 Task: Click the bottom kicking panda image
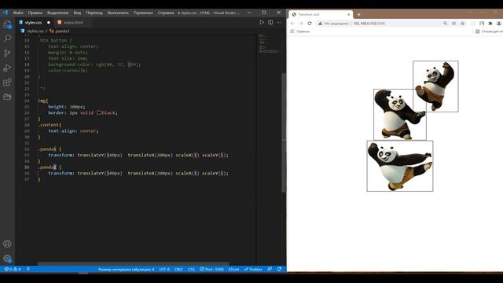tap(400, 166)
